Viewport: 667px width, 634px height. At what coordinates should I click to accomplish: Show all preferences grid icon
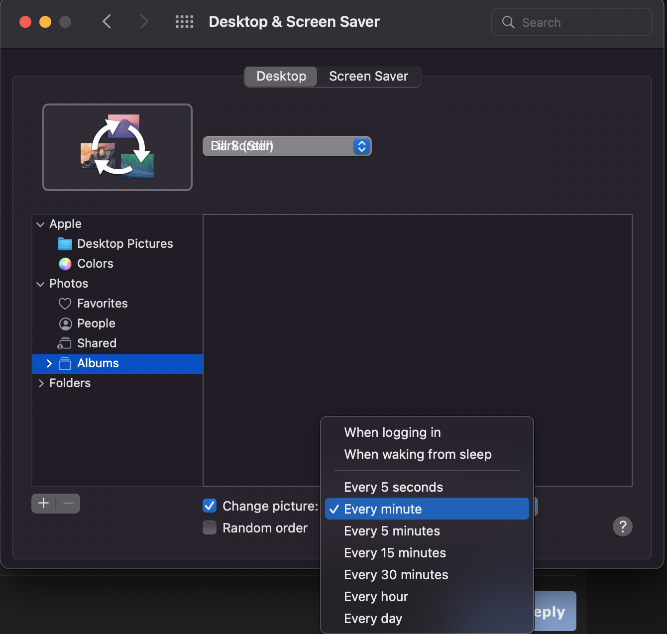pyautogui.click(x=184, y=22)
